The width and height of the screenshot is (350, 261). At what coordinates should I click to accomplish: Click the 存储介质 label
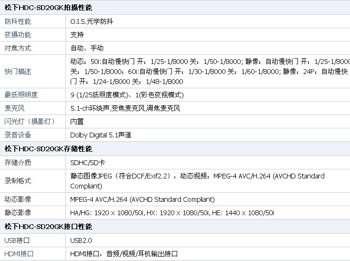coord(18,163)
